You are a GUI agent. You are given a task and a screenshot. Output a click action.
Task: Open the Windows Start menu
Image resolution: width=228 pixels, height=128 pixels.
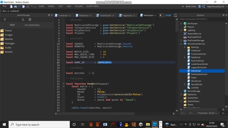(4, 124)
